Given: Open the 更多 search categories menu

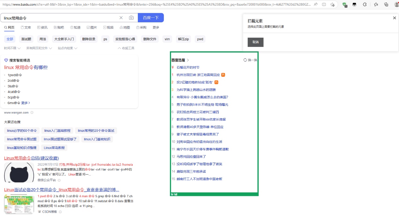Looking at the screenshot, I should [156, 27].
